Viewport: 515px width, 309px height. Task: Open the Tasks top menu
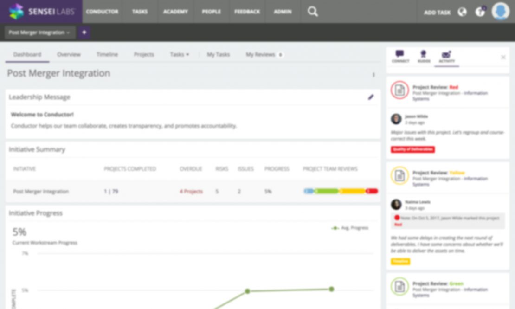140,12
